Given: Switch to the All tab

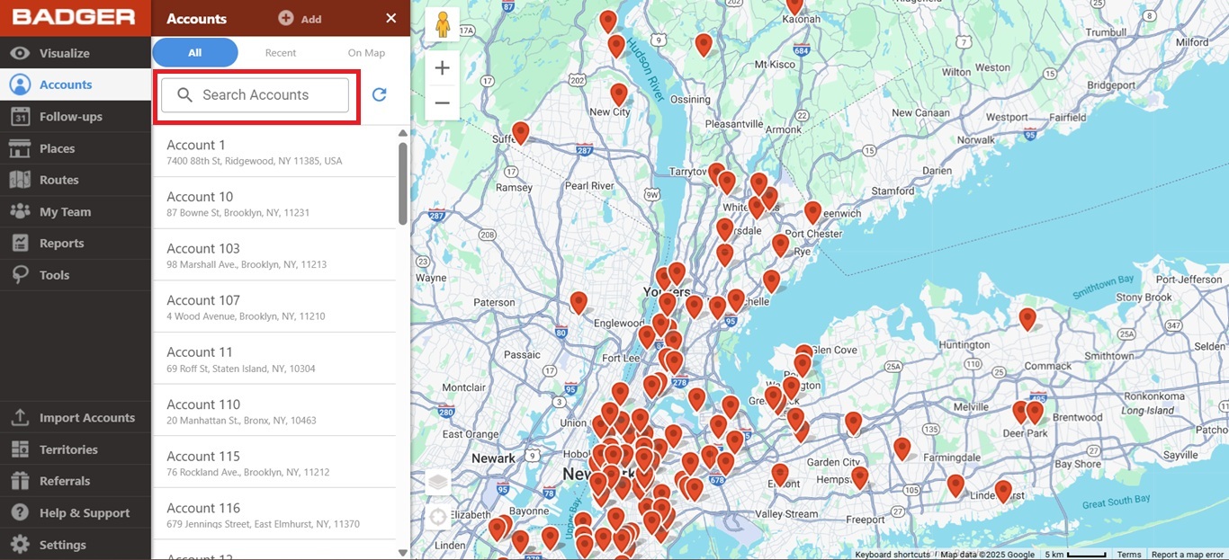Looking at the screenshot, I should pos(195,53).
